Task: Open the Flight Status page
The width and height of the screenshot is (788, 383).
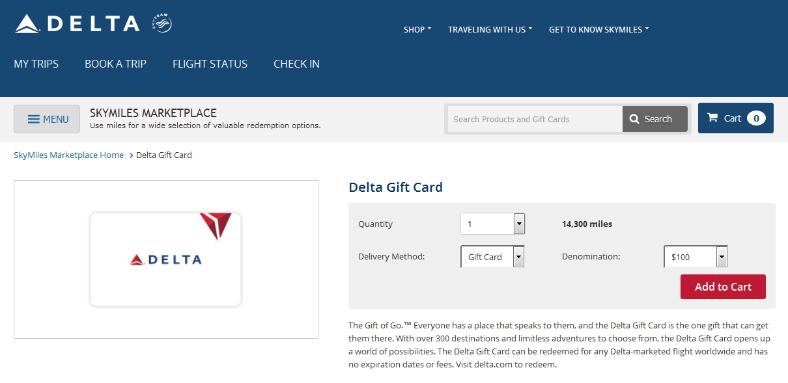Action: (x=210, y=64)
